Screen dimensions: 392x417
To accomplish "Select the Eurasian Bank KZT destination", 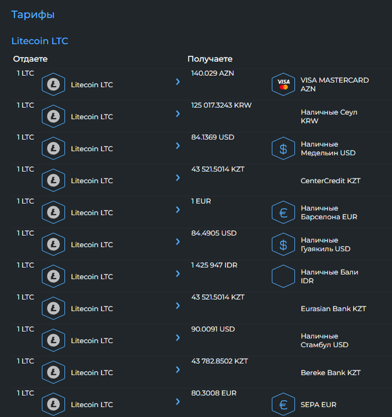I will (x=333, y=308).
